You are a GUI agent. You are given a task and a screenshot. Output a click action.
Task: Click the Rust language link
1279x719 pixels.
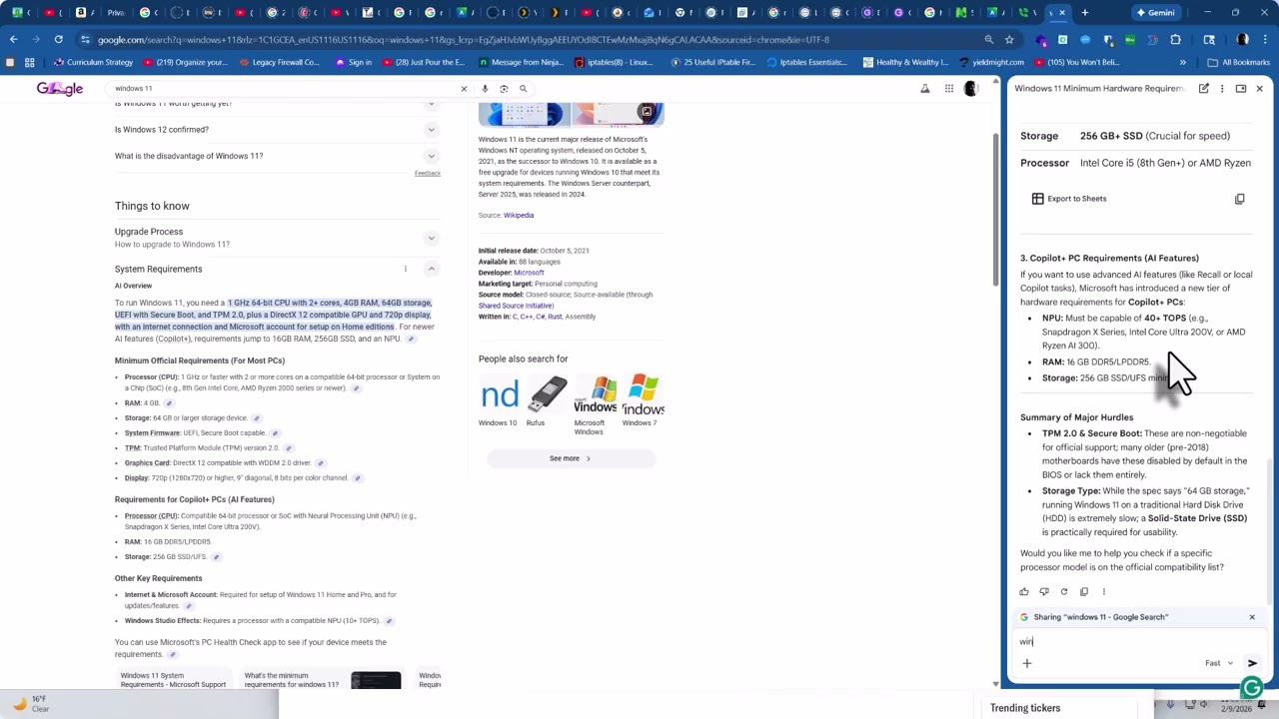pos(555,317)
